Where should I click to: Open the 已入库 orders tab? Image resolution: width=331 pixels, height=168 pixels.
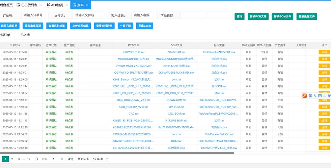click(x=25, y=35)
